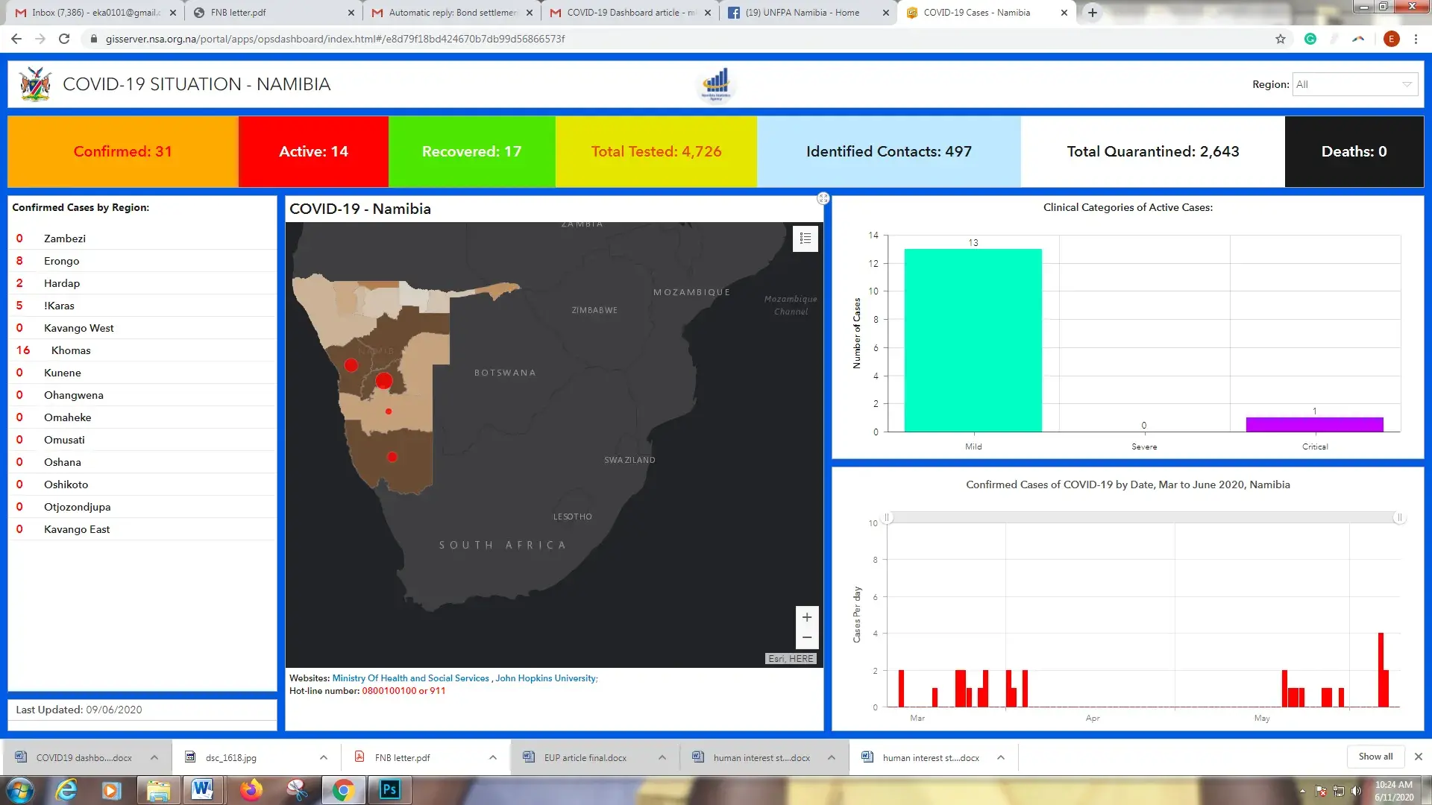The image size is (1432, 805).
Task: Launch Internet Explorer from taskbar
Action: tap(67, 790)
